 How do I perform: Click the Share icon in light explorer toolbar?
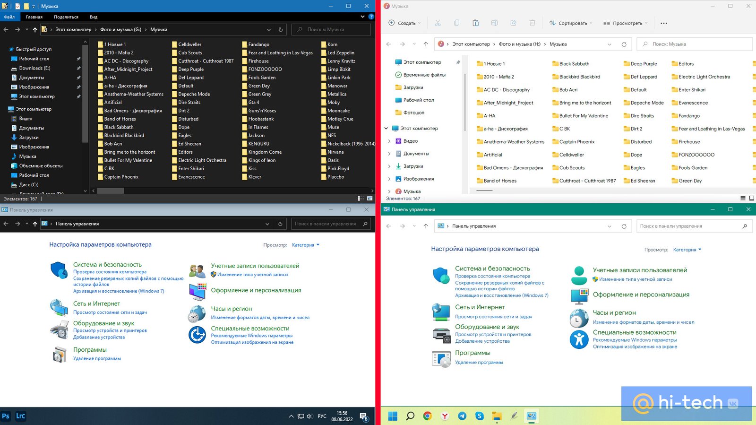click(513, 23)
